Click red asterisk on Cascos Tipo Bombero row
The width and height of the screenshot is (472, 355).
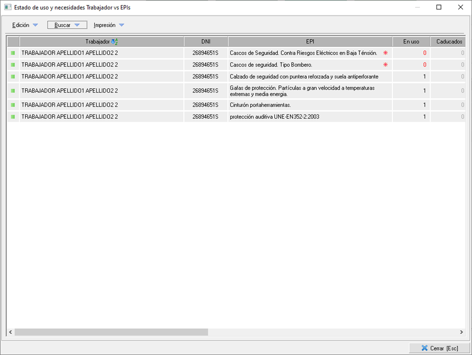tap(386, 65)
